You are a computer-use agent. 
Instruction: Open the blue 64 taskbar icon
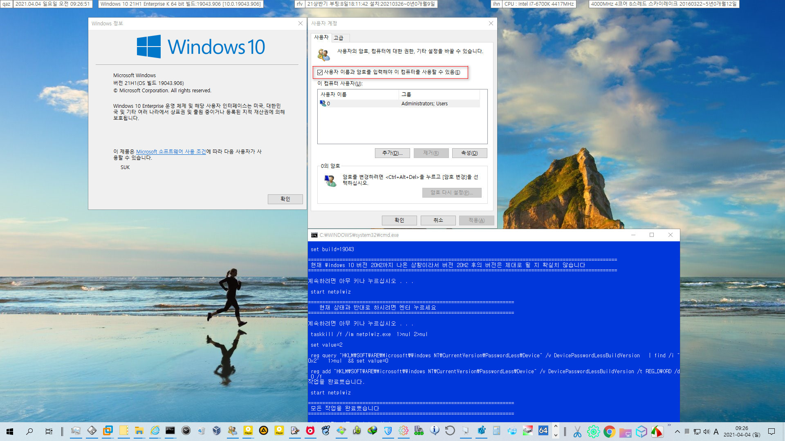pos(543,430)
